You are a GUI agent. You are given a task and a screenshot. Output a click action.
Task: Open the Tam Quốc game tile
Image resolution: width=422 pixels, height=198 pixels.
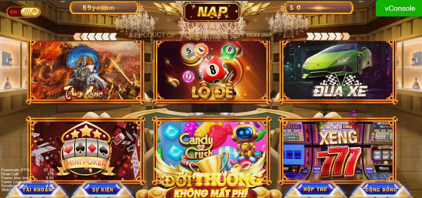[85, 71]
